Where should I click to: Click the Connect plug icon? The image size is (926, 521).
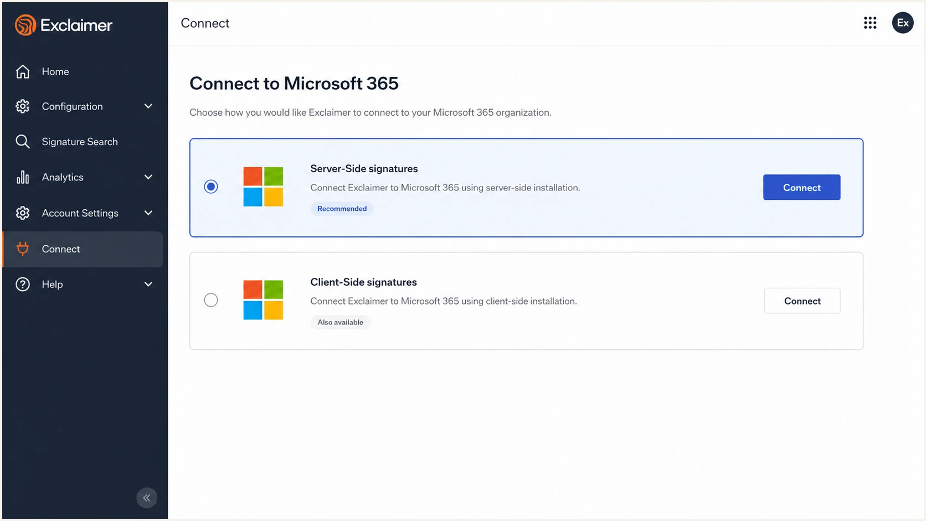(23, 249)
